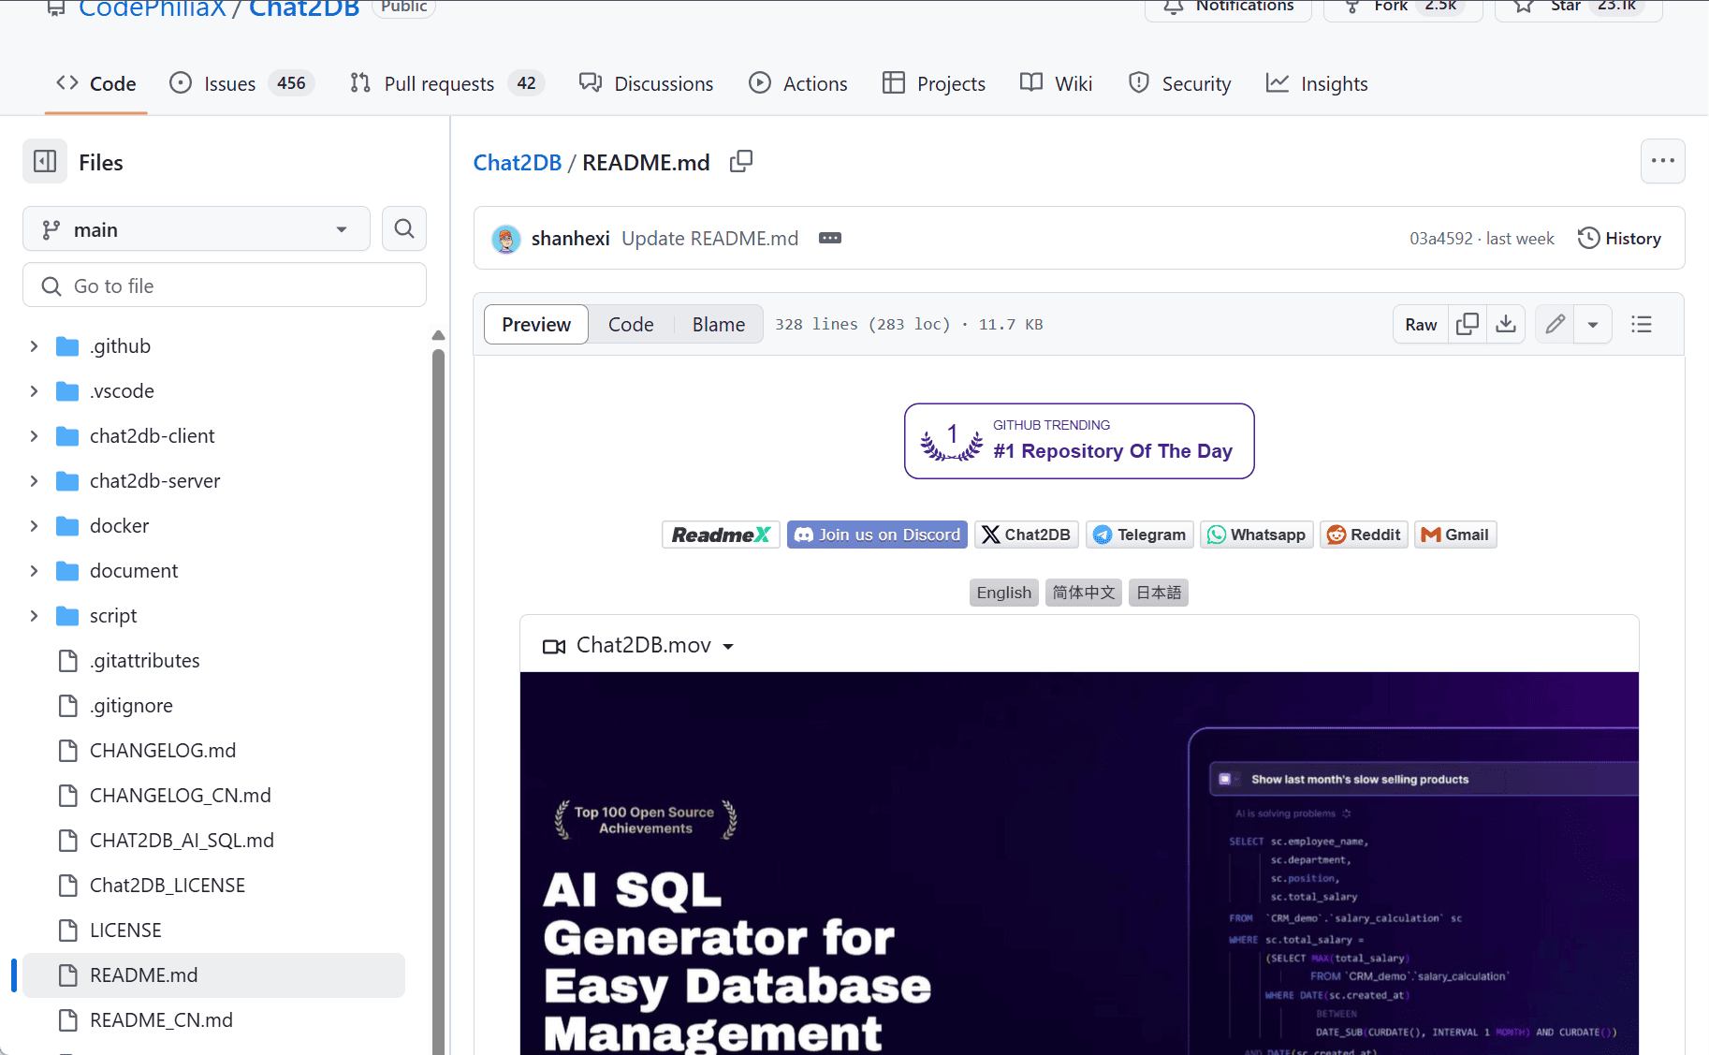Click the file search magnifier icon
The height and width of the screenshot is (1055, 1709).
click(x=403, y=229)
